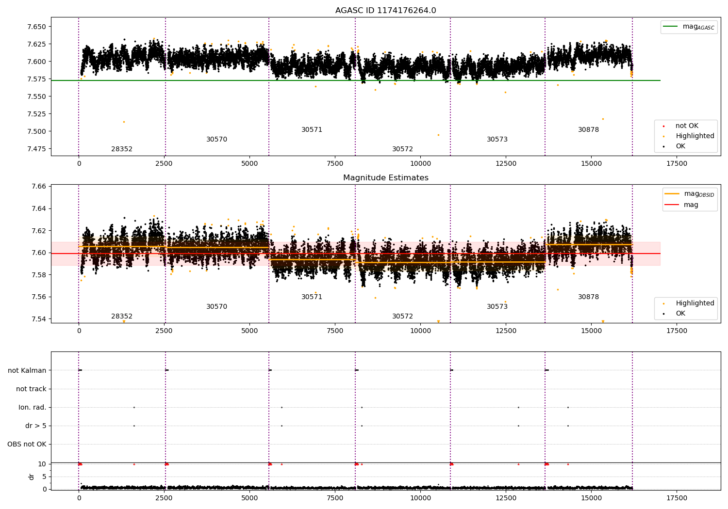The image size is (728, 509).
Task: Click the 7.550 y-axis tick label
Action: point(37,96)
